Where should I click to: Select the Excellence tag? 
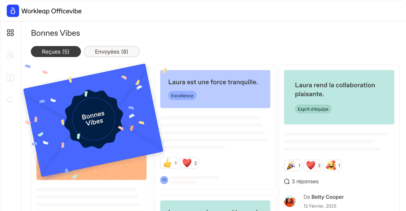coord(182,96)
